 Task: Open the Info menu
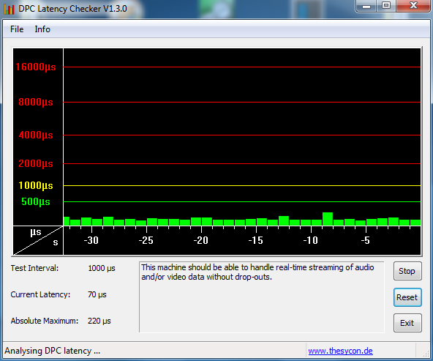click(42, 29)
